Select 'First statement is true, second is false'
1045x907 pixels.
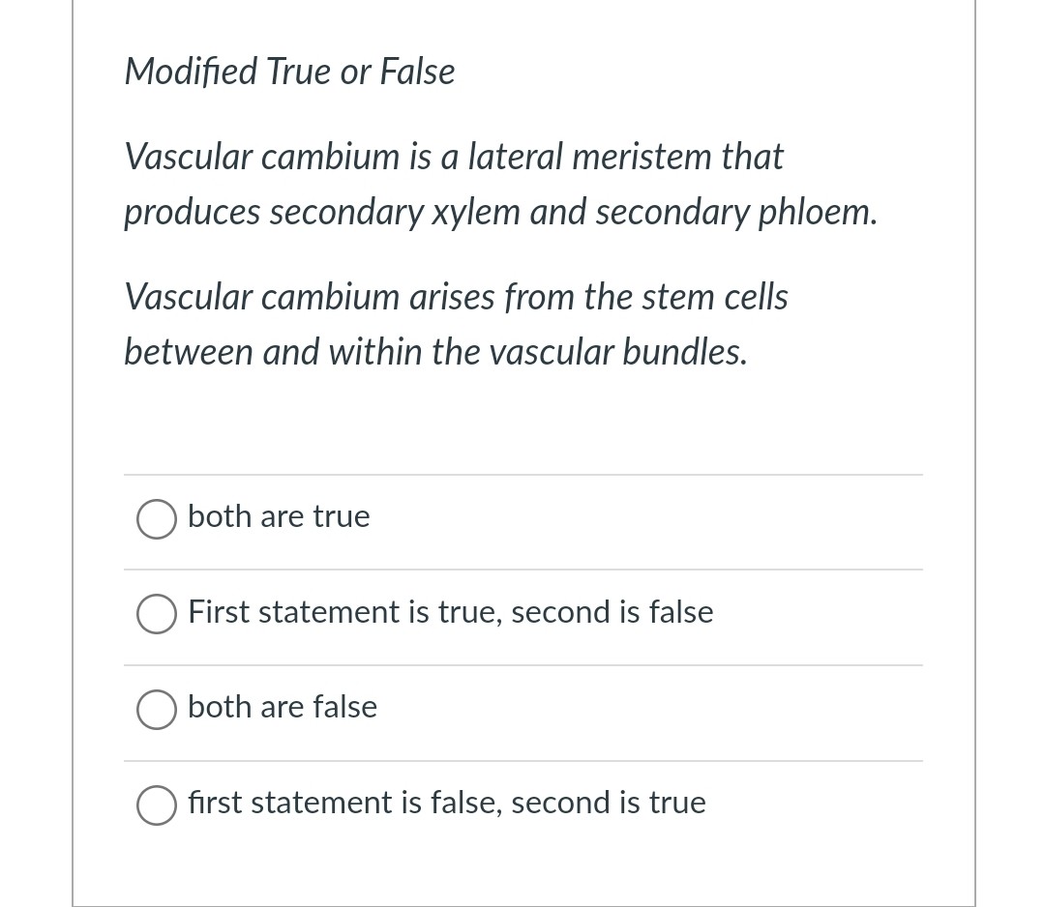coord(156,614)
